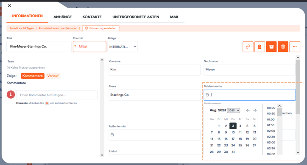Click left panel scroll down arrow
Screen dimensions: 307x165
point(102,155)
